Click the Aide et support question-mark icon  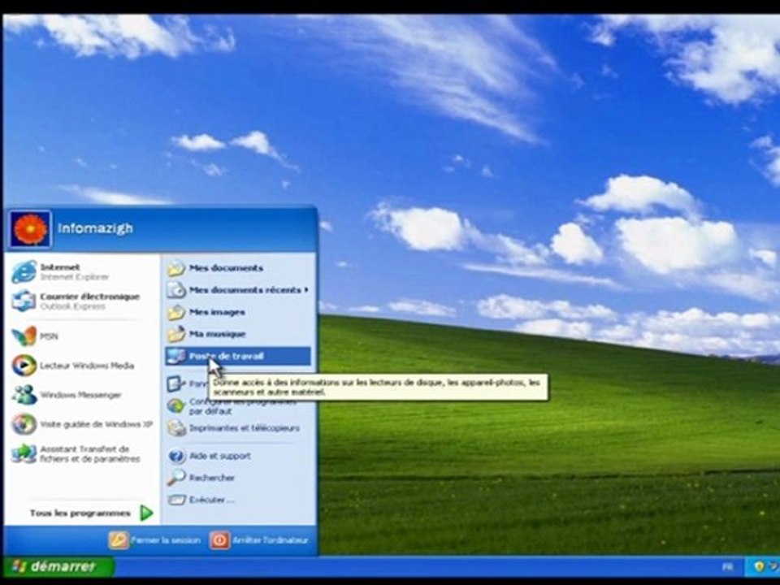(176, 456)
